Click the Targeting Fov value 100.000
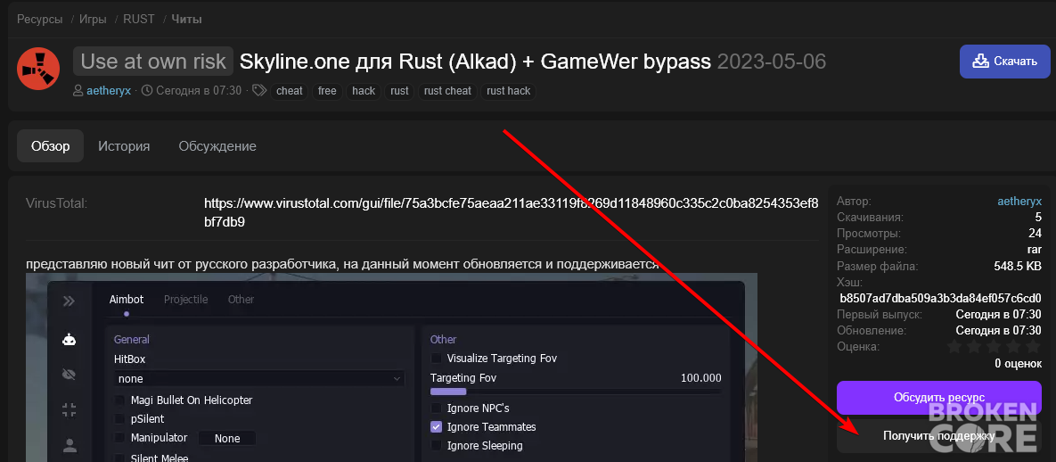Viewport: 1056px width, 462px height. 701,377
